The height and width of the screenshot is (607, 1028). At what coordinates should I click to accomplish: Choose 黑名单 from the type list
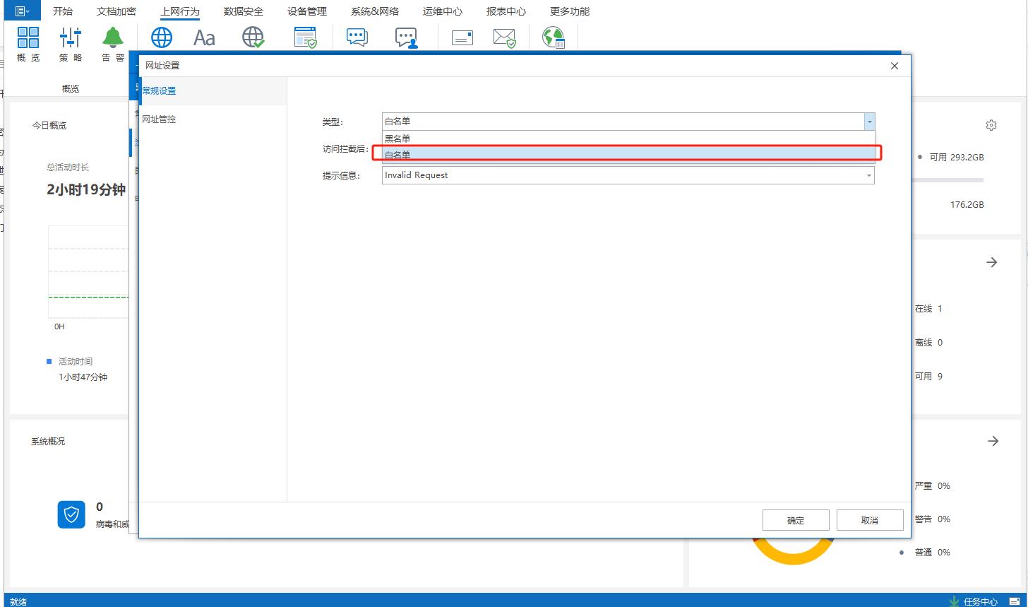pos(398,139)
